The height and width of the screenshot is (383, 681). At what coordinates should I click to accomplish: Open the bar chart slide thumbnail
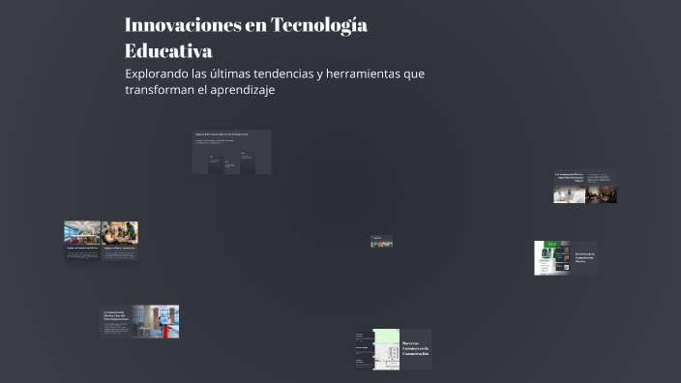coord(232,152)
